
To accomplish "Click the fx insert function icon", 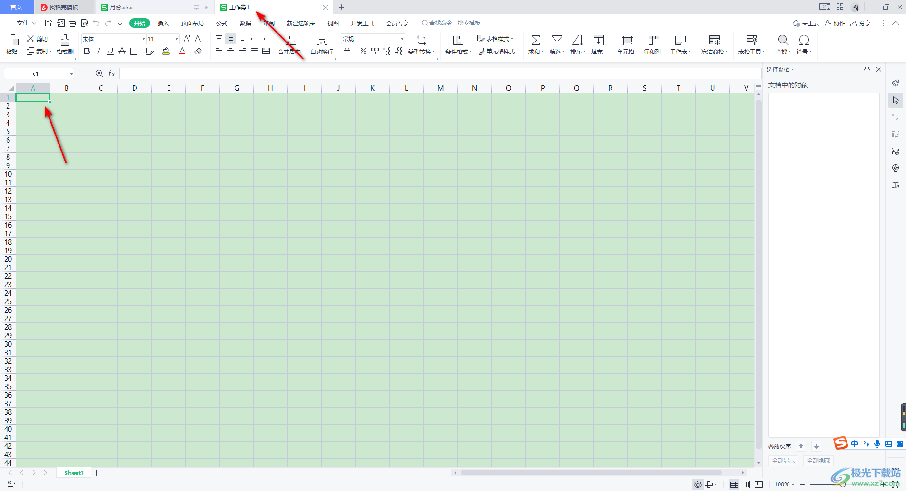I will click(x=112, y=74).
